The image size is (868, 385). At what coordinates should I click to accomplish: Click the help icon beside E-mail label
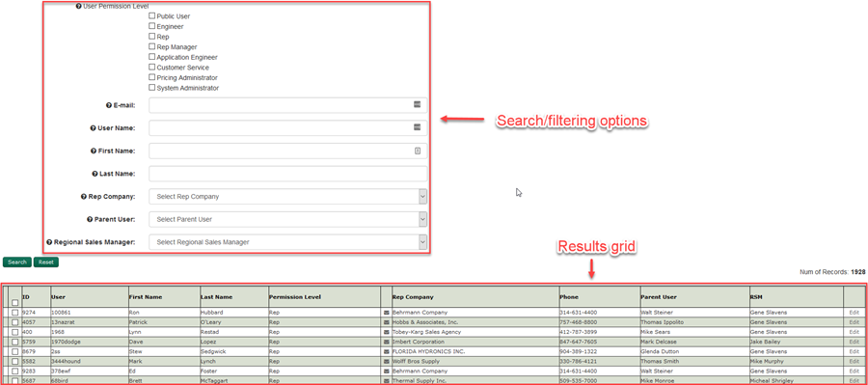[x=108, y=105]
